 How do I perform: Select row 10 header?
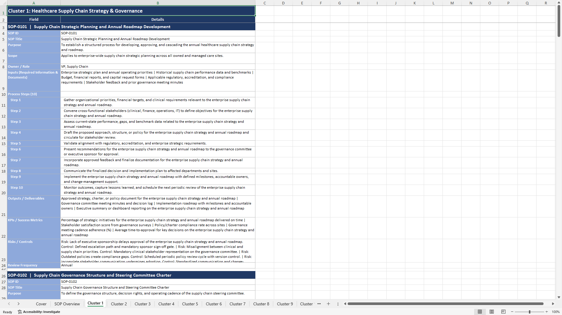(x=4, y=94)
